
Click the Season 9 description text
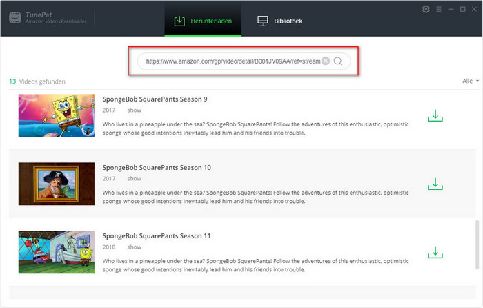coord(256,128)
